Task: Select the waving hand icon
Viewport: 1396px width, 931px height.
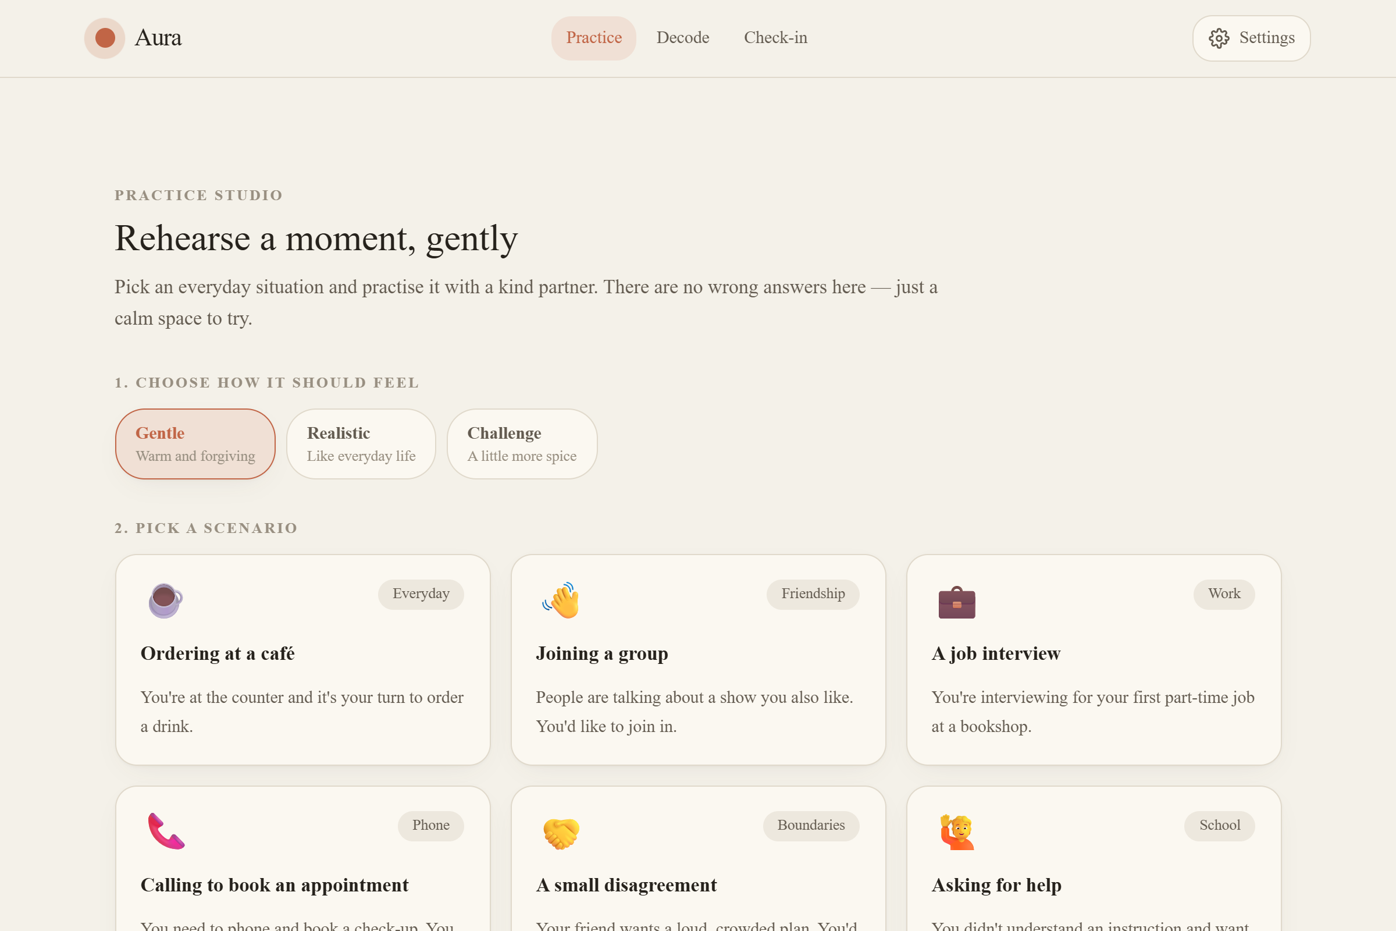Action: (561, 600)
